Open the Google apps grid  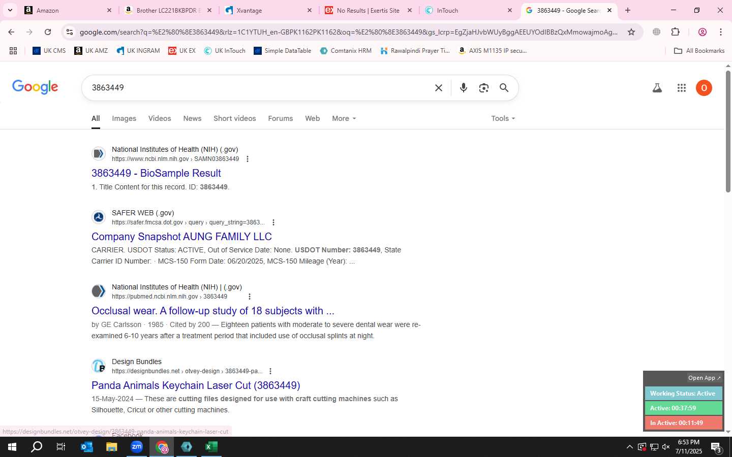pos(682,88)
